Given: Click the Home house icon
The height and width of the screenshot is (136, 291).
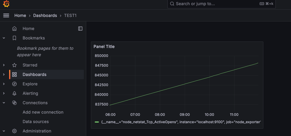Looking at the screenshot, I should point(14,29).
